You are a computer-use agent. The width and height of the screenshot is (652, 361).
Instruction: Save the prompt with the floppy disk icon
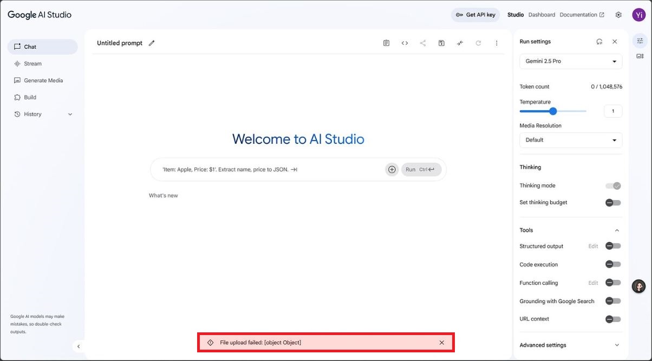[x=441, y=43]
